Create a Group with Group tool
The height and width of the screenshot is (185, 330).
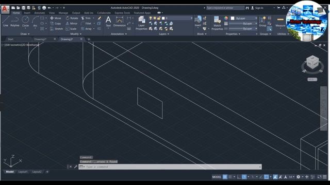pyautogui.click(x=262, y=22)
